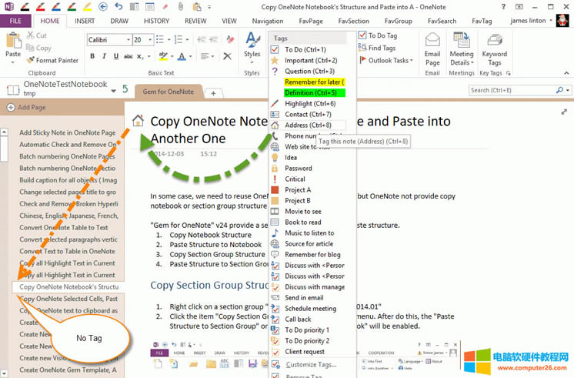Open the Keyword Tags tool
This screenshot has height=378, width=574.
[x=494, y=48]
